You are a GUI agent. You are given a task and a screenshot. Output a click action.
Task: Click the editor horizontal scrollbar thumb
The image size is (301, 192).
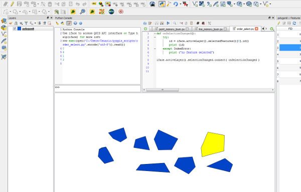[x=163, y=89]
